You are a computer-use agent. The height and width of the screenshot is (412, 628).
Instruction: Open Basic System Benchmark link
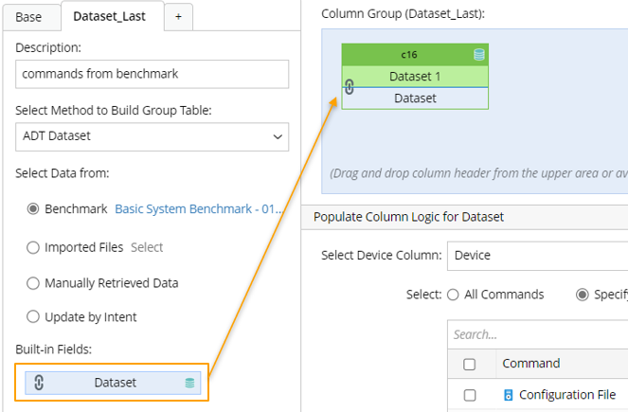click(x=198, y=208)
